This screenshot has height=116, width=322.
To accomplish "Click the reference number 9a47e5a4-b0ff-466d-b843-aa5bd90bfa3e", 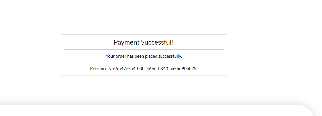I will pyautogui.click(x=157, y=69).
